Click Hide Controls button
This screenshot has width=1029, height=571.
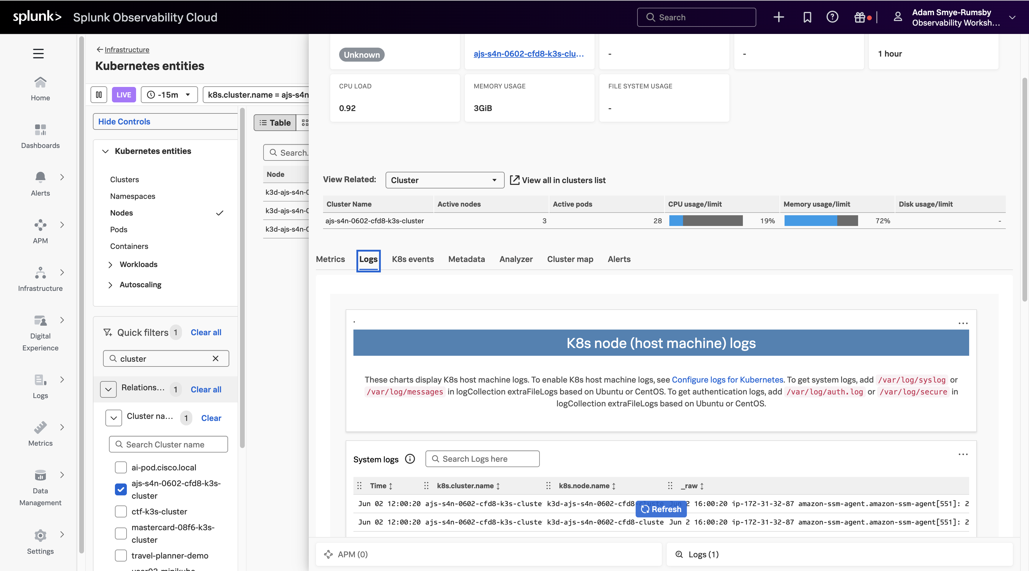[x=165, y=121]
